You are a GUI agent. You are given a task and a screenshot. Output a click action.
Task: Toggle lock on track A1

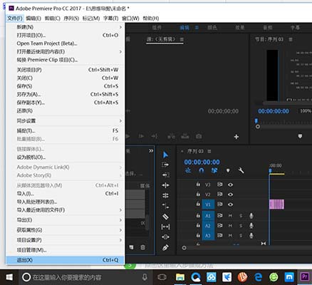(x=198, y=215)
